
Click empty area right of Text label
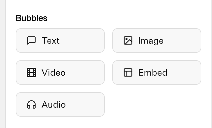pos(81,40)
